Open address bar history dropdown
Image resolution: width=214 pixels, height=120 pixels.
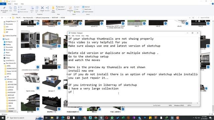pos(190,18)
